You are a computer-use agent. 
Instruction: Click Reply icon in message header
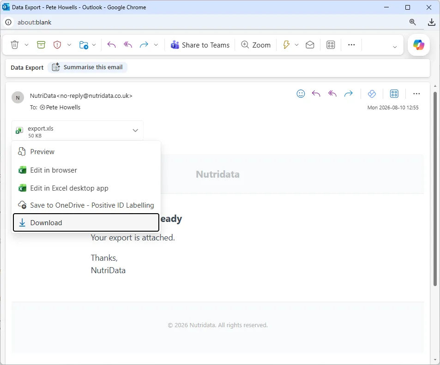pyautogui.click(x=316, y=94)
